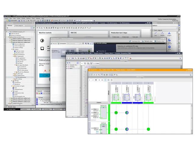Screen dimensions: 195x146
Task: Open the Help menu
Action: click(43, 18)
